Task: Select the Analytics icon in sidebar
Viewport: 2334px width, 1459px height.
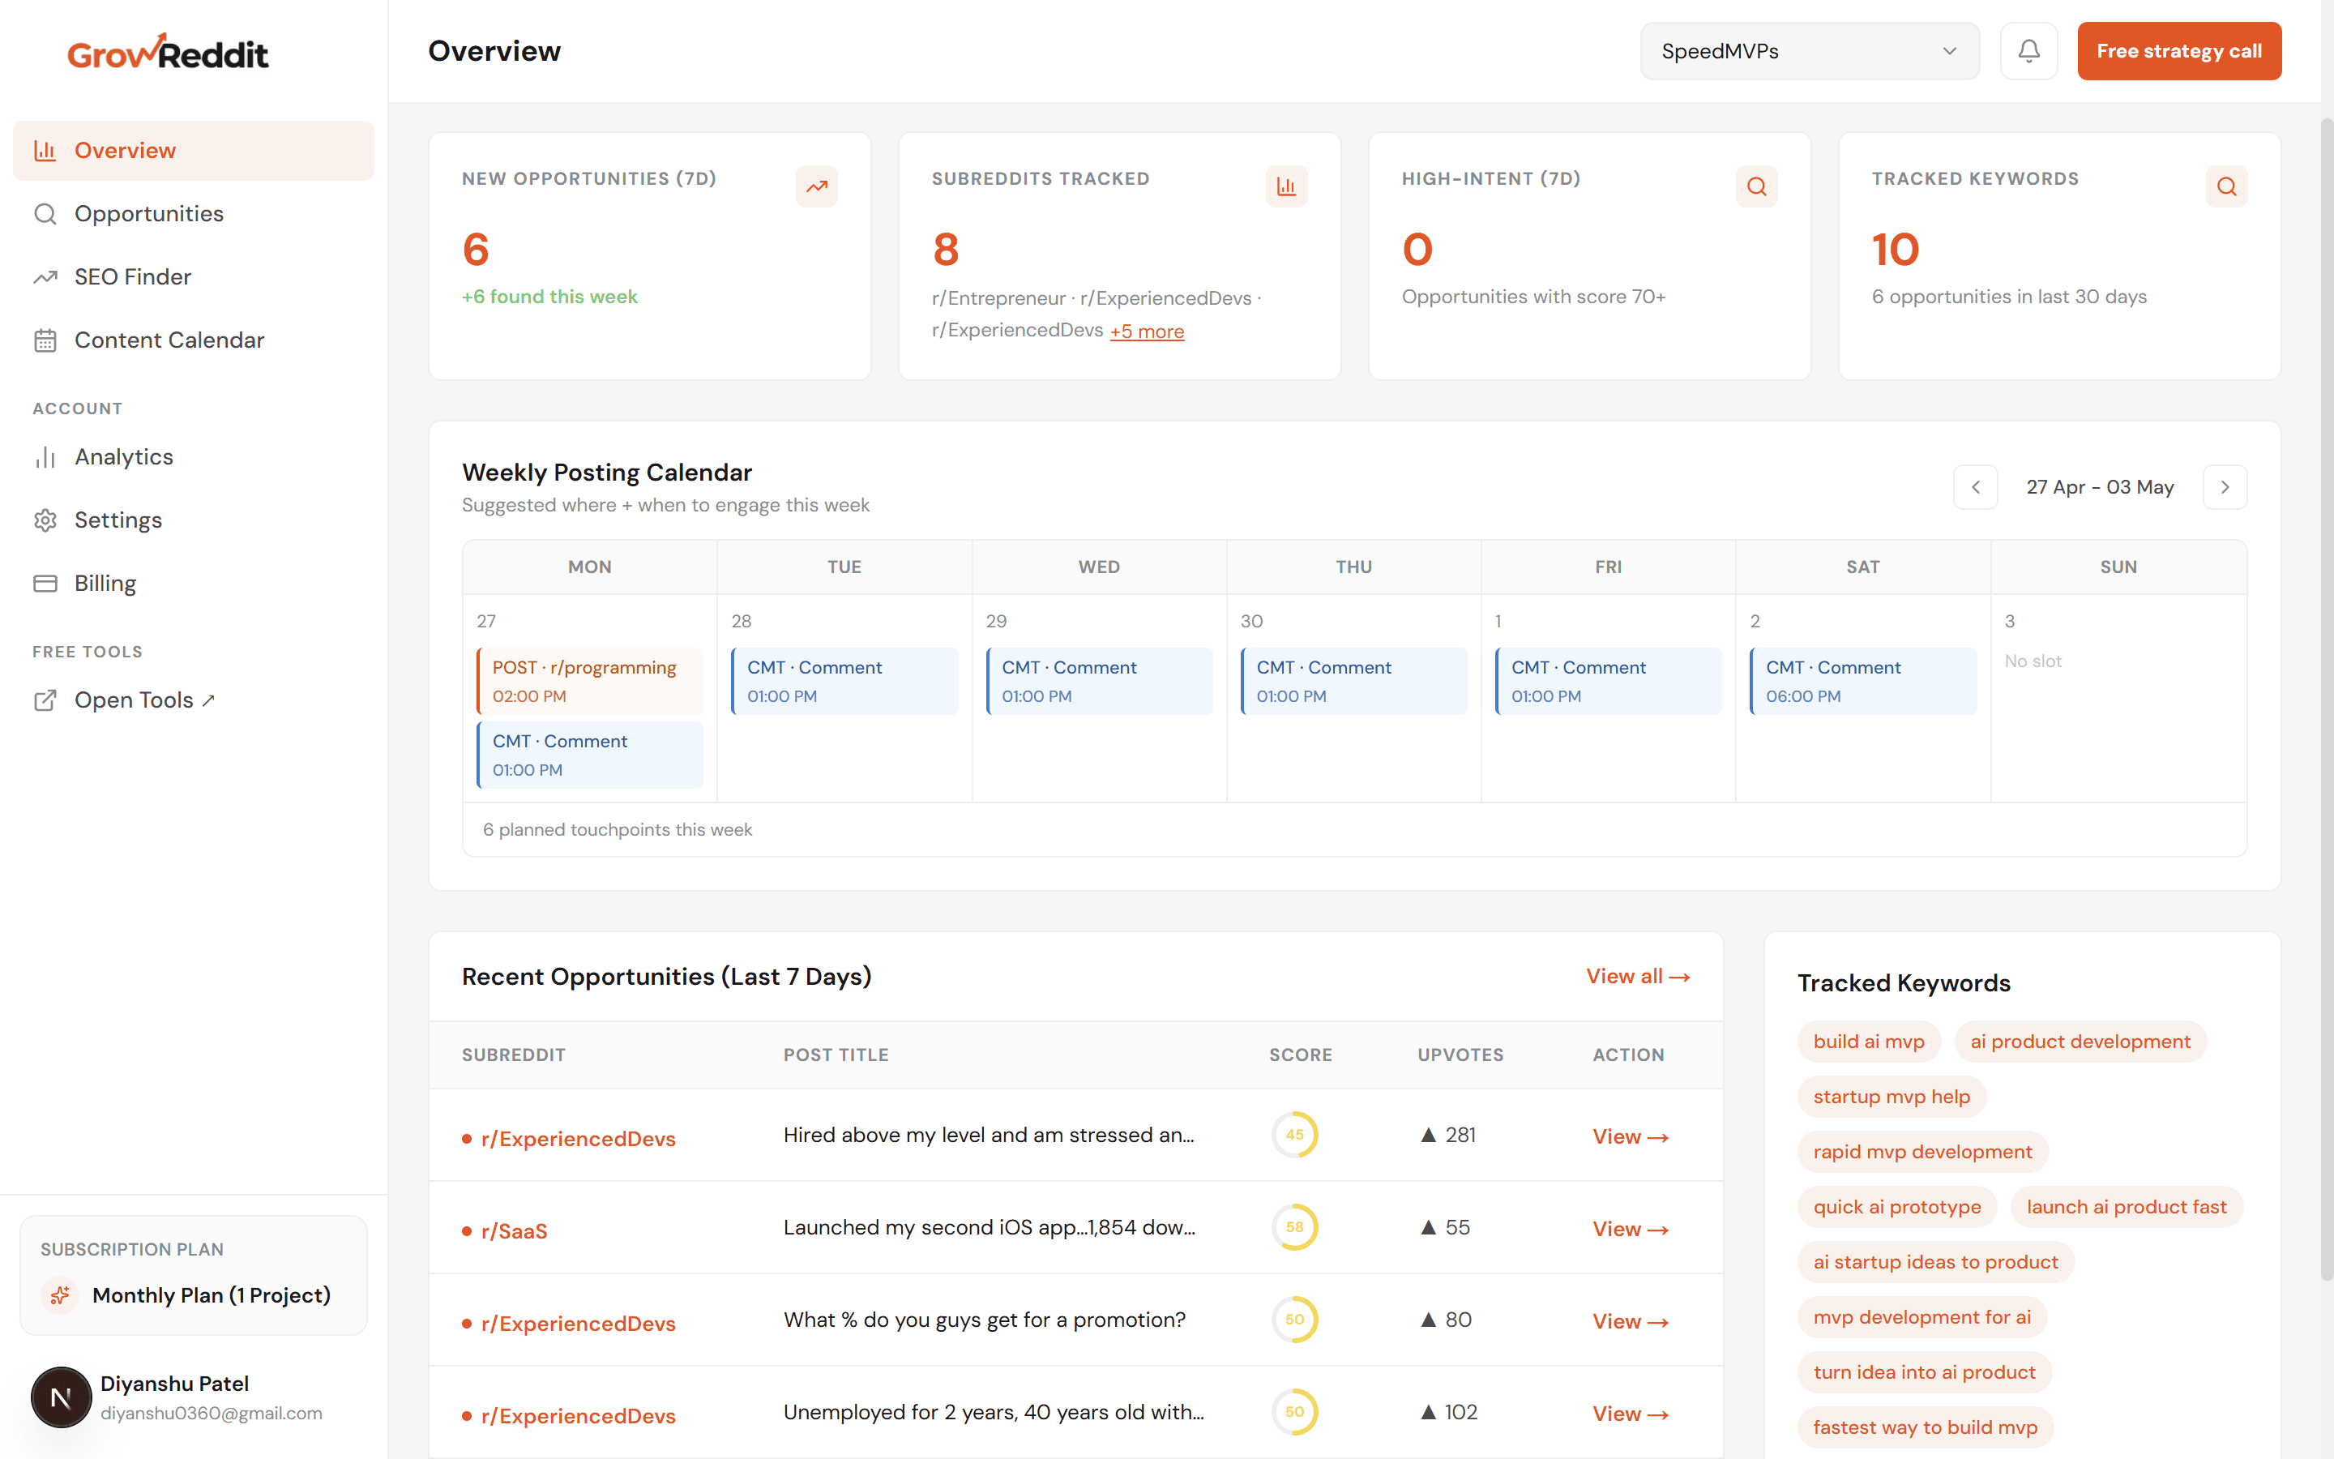Action: (45, 456)
